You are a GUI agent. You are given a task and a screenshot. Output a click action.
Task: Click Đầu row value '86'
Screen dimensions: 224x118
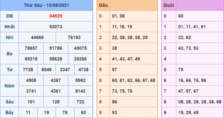[x=114, y=102]
